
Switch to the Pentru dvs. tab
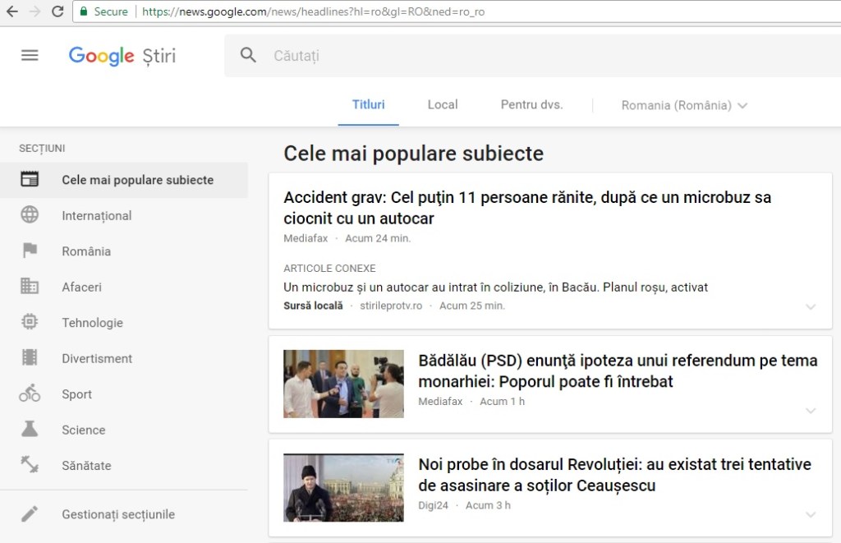point(531,104)
